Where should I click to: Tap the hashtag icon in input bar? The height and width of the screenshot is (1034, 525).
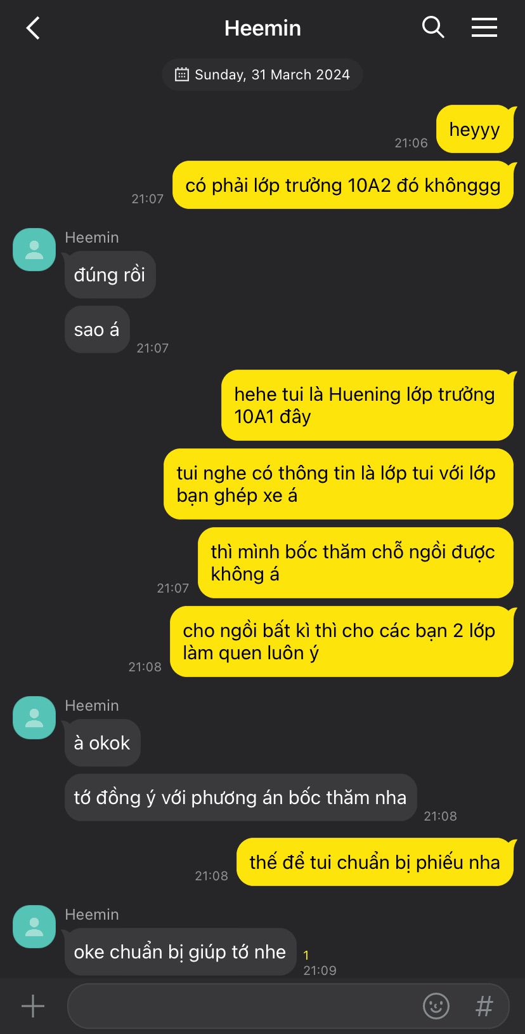tap(484, 1006)
